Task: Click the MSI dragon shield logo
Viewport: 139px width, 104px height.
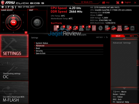Action: point(3,3)
